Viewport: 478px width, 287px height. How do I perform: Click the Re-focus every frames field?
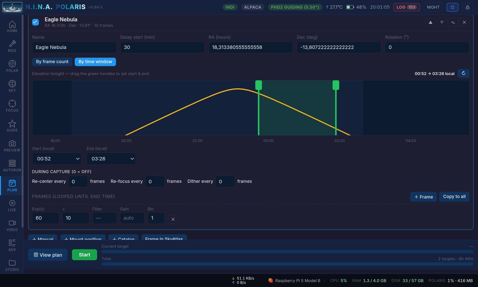coord(155,181)
